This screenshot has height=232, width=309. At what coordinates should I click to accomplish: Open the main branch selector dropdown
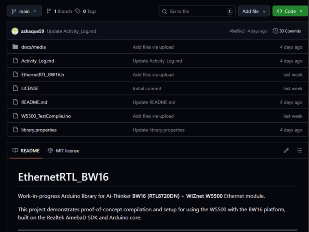tap(24, 11)
